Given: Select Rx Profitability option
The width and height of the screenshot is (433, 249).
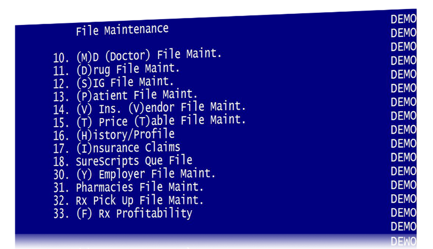Looking at the screenshot, I should click(134, 214).
